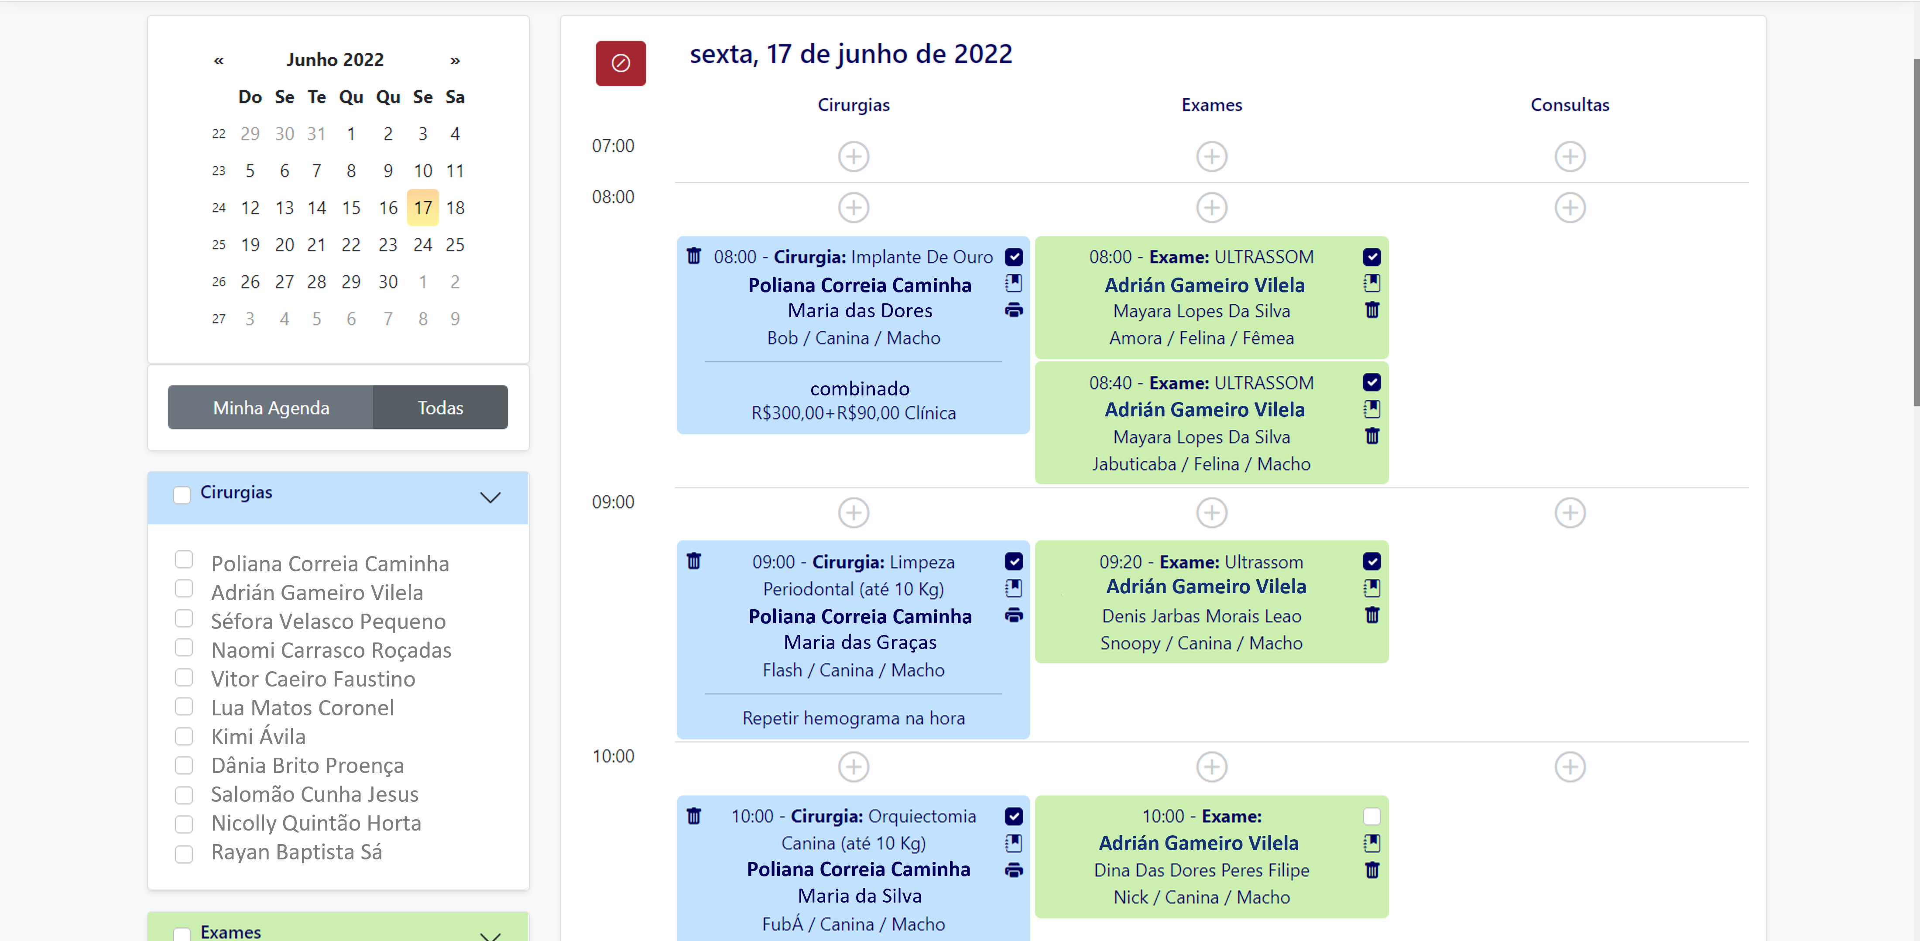
Task: Add a surgery at 07:00
Action: tap(854, 157)
